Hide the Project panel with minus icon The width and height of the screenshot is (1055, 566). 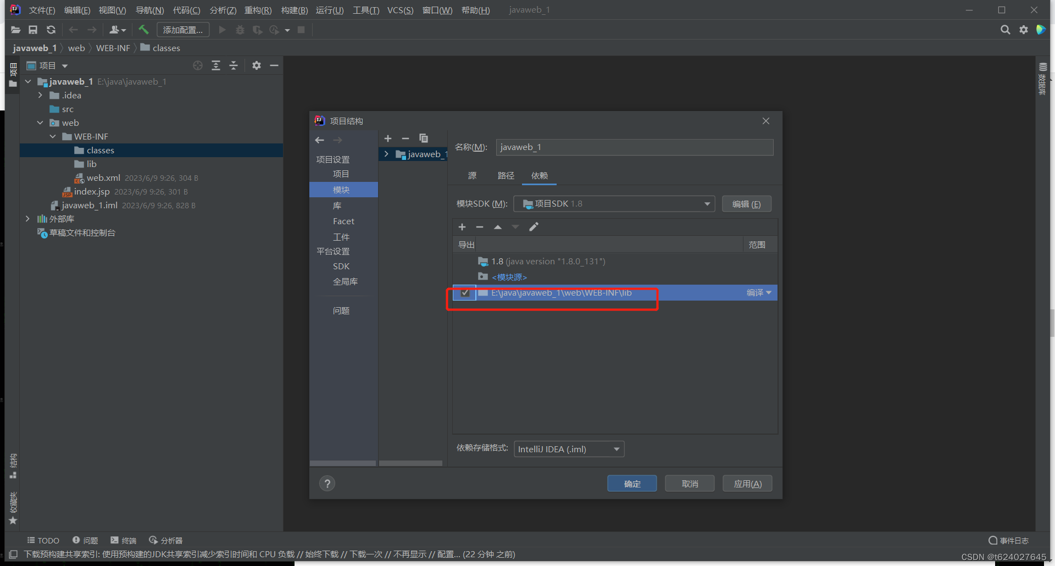274,65
